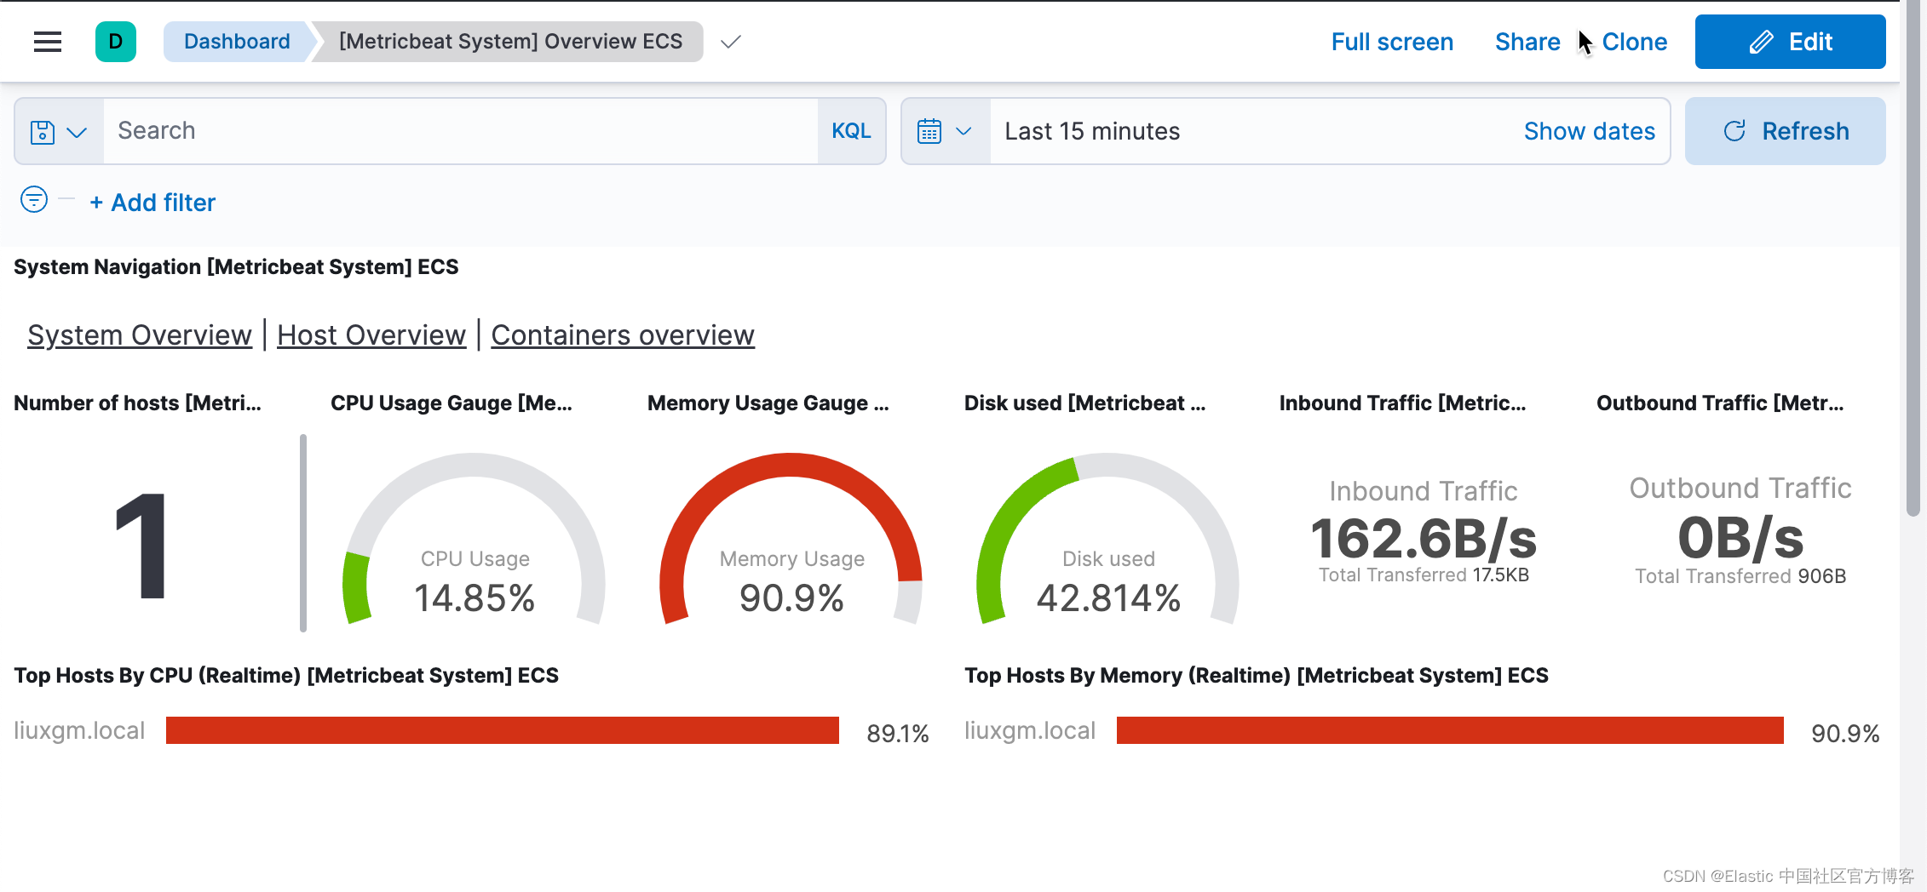This screenshot has width=1927, height=892.
Task: Refresh the dashboard data
Action: 1785,131
